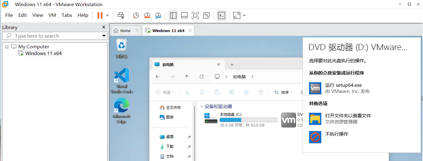Viewport: 423px width, 161px height.
Task: Close the Windows 11 x64 tab
Action: tap(190, 31)
